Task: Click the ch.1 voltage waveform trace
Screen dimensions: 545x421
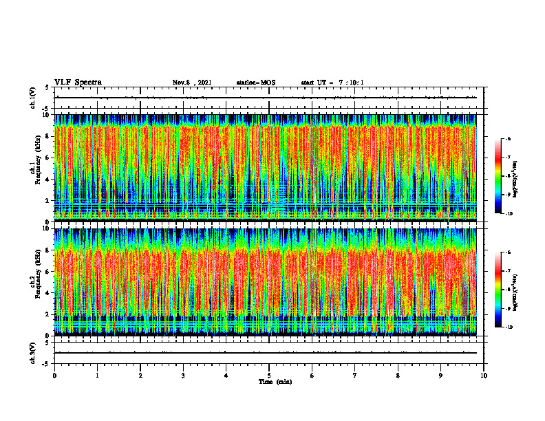Action: click(266, 98)
